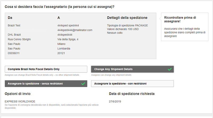This screenshot has width=213, height=118.
Task: Click the recipient postal code 20121
Action: (61, 53)
